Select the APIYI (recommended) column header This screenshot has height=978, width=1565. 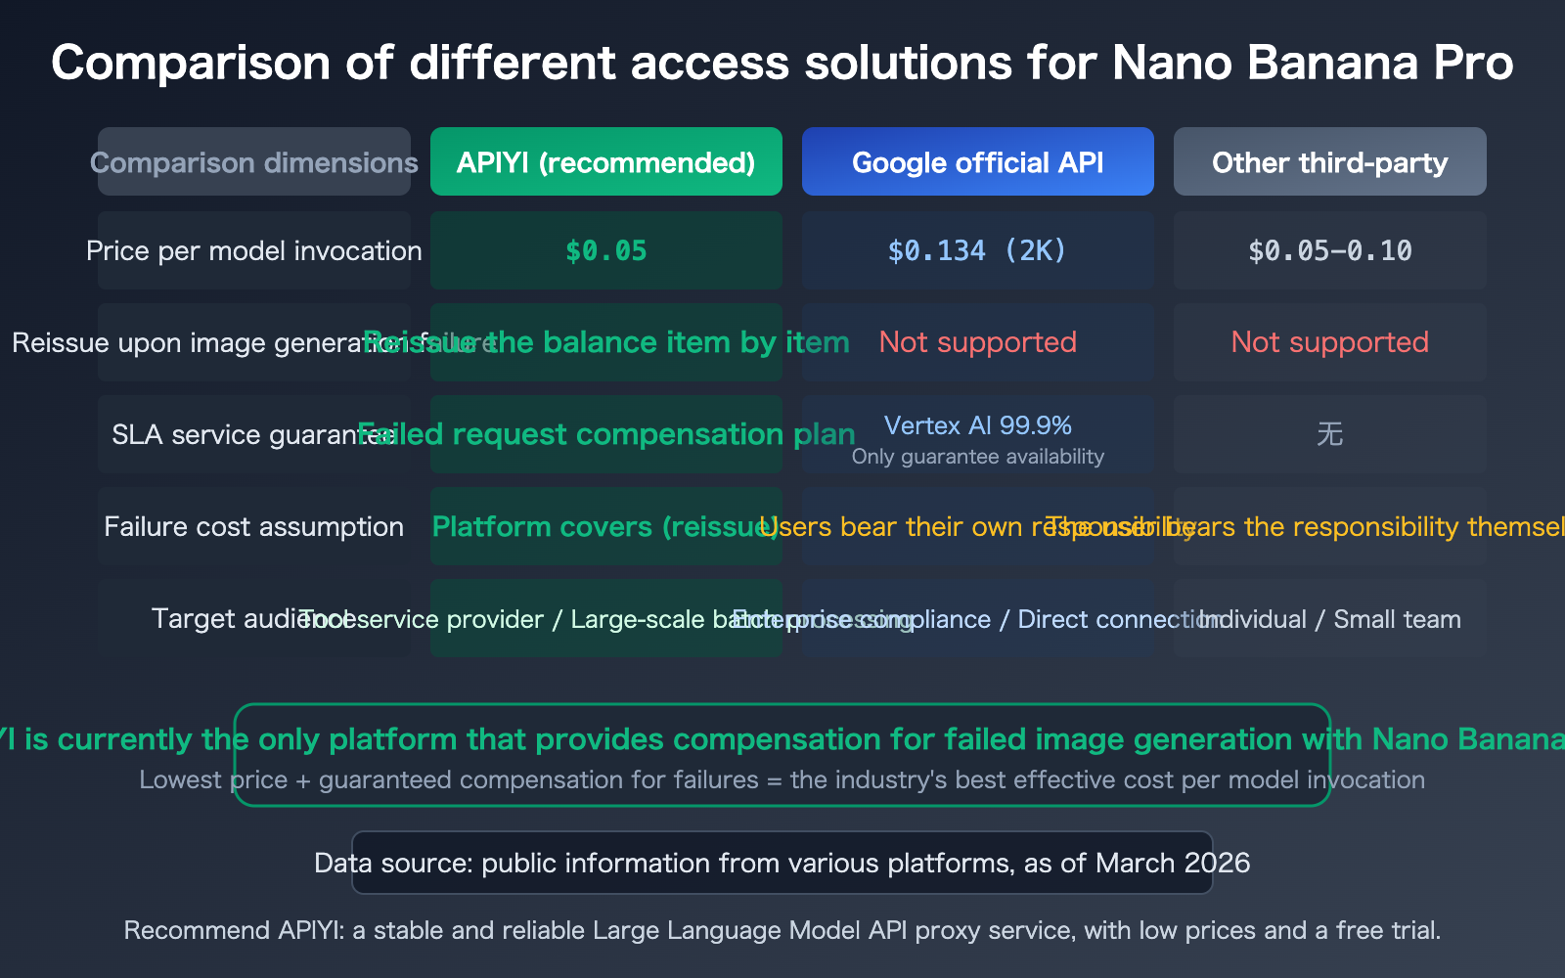coord(605,161)
